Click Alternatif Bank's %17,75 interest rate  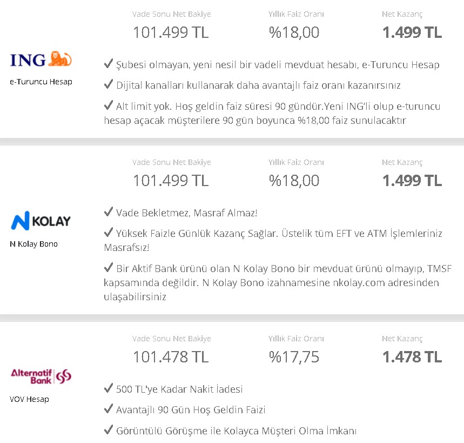(294, 357)
